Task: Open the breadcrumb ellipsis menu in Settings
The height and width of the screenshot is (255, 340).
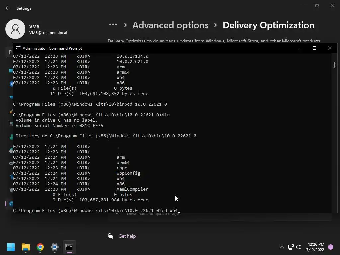Action: click(113, 25)
